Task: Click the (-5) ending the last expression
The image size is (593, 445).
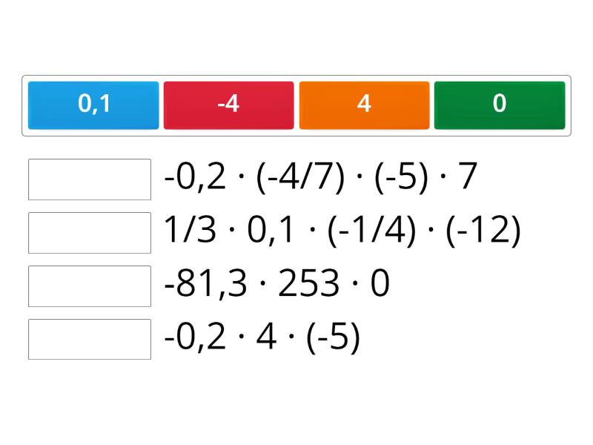Action: [x=333, y=339]
